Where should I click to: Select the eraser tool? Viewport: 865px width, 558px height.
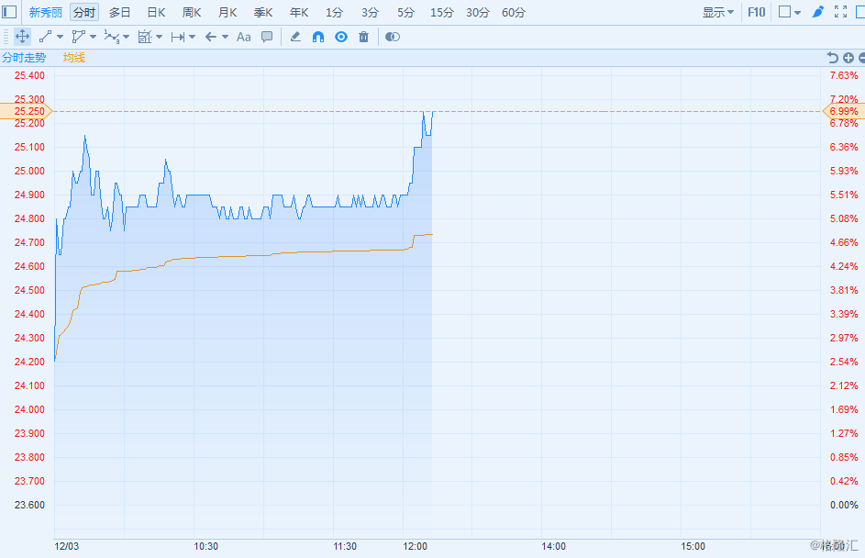point(295,37)
